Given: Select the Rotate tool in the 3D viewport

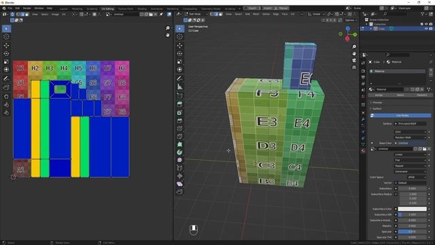Looking at the screenshot, I should [x=179, y=53].
